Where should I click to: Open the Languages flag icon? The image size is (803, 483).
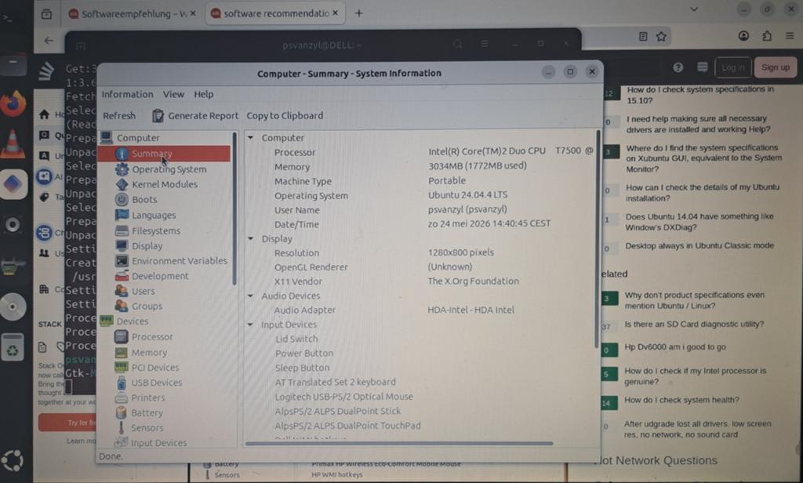pyautogui.click(x=122, y=215)
